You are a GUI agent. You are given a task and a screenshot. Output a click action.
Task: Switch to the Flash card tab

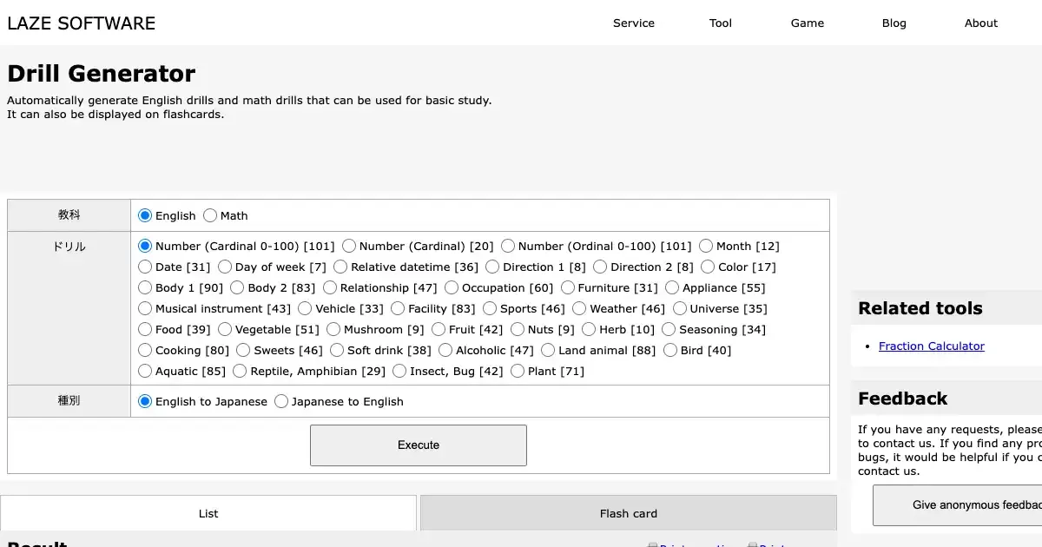(x=628, y=513)
